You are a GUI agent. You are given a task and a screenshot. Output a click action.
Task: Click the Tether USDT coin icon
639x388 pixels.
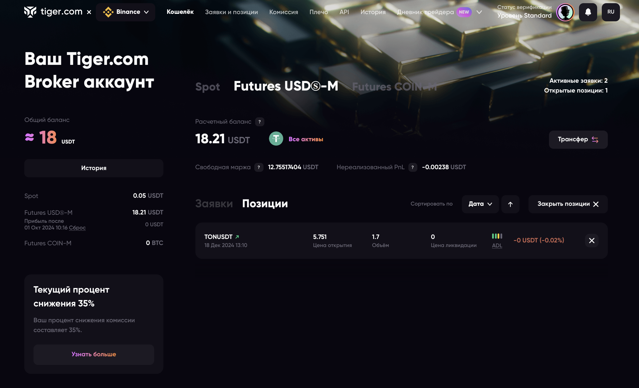276,139
